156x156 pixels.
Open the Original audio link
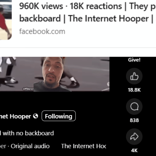click(x=30, y=146)
